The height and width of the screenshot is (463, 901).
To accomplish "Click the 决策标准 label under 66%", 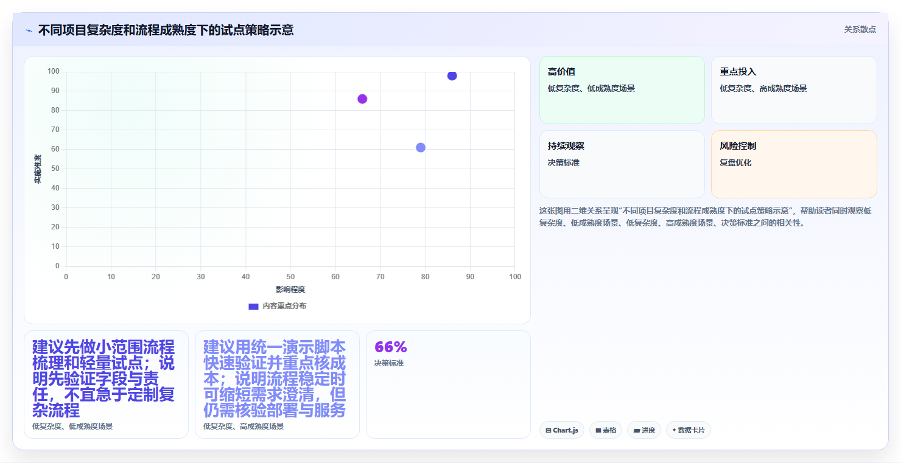I will coord(388,363).
